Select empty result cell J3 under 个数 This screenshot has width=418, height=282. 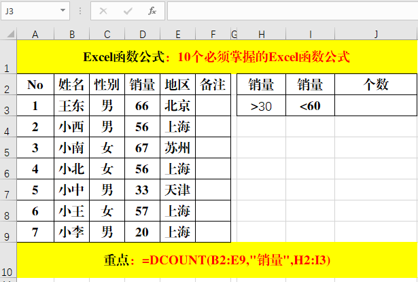point(376,105)
